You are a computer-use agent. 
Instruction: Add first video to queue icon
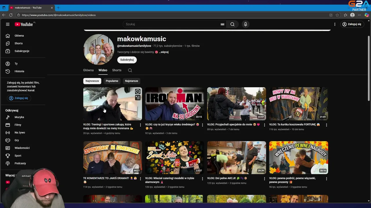click(x=138, y=98)
